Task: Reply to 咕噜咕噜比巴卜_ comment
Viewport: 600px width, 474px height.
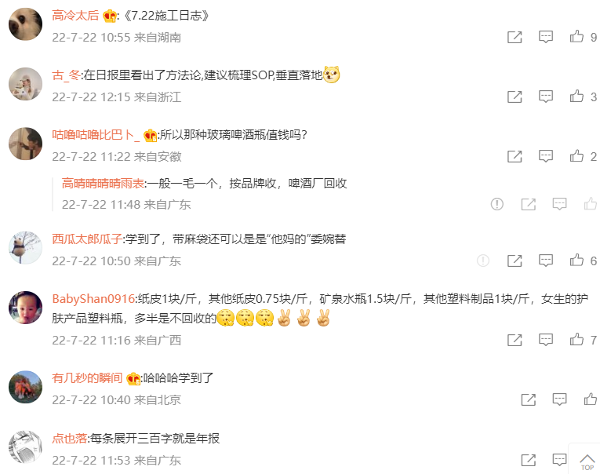Action: tap(546, 156)
